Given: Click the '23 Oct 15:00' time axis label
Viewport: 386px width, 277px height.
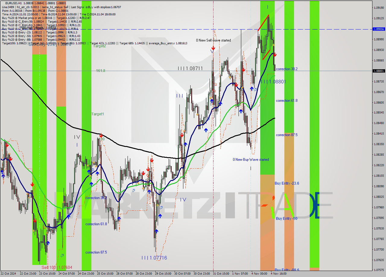Looking at the screenshot, I should [48, 274].
